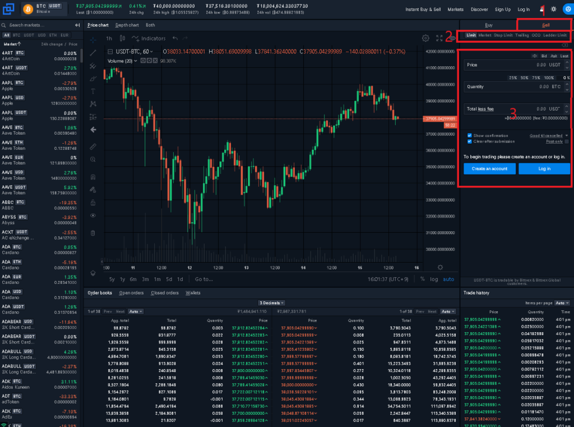
Task: Click the blue settings icon in header
Action: [x=568, y=9]
